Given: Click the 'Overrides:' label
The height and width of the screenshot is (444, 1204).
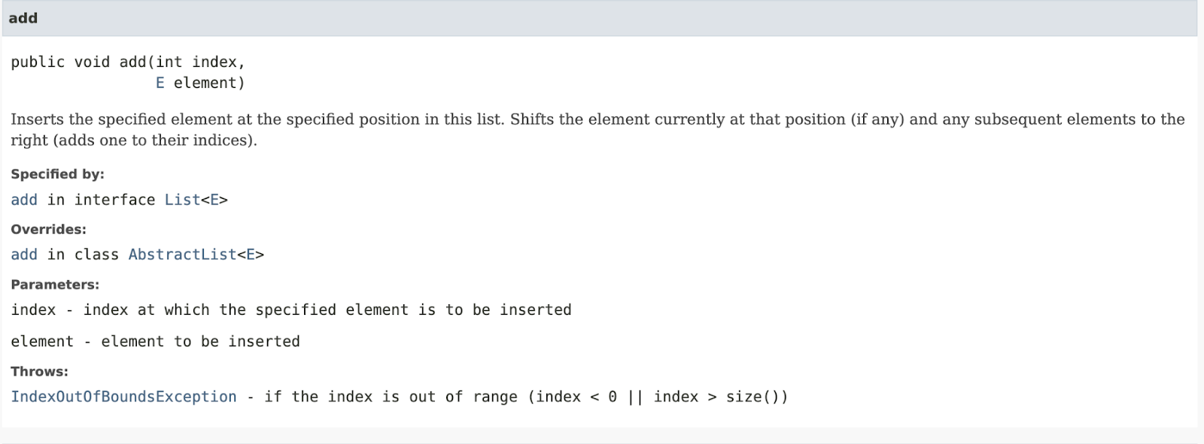Looking at the screenshot, I should tap(48, 229).
